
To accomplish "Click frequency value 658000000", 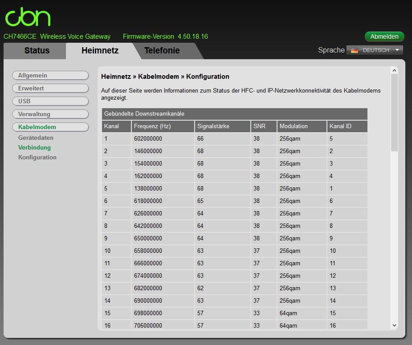I will coord(148,251).
